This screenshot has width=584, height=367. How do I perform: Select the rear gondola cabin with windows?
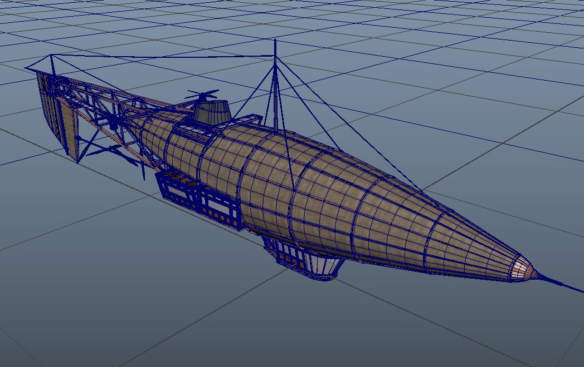point(199,199)
